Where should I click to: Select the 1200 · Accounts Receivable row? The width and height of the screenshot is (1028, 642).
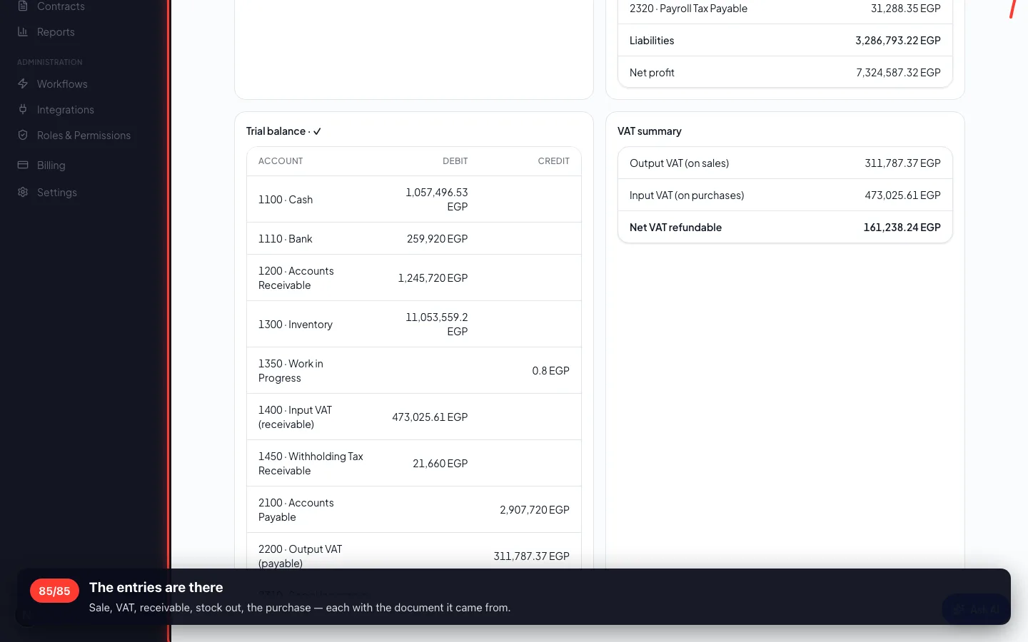click(x=414, y=278)
